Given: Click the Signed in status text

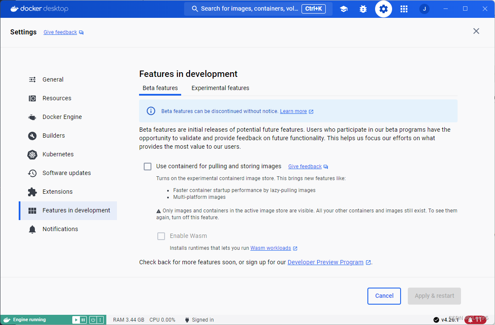Looking at the screenshot, I should (203, 319).
